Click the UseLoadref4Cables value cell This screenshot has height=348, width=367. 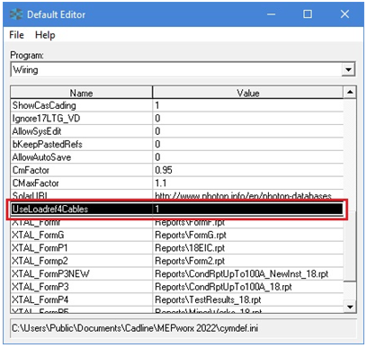(x=248, y=209)
